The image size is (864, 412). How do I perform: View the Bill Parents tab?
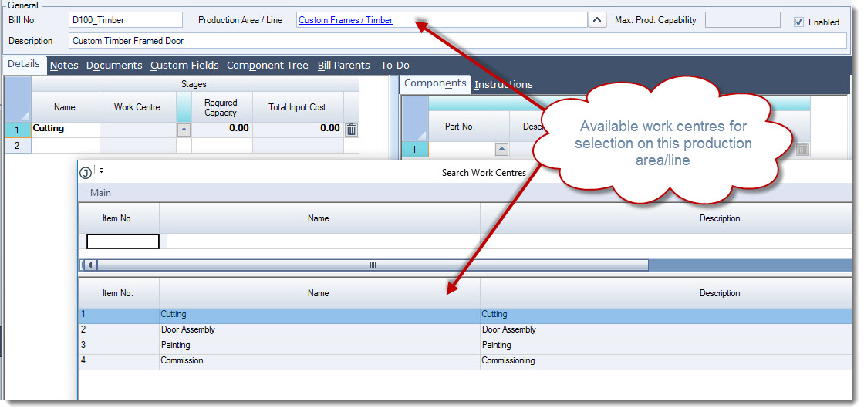pyautogui.click(x=344, y=65)
